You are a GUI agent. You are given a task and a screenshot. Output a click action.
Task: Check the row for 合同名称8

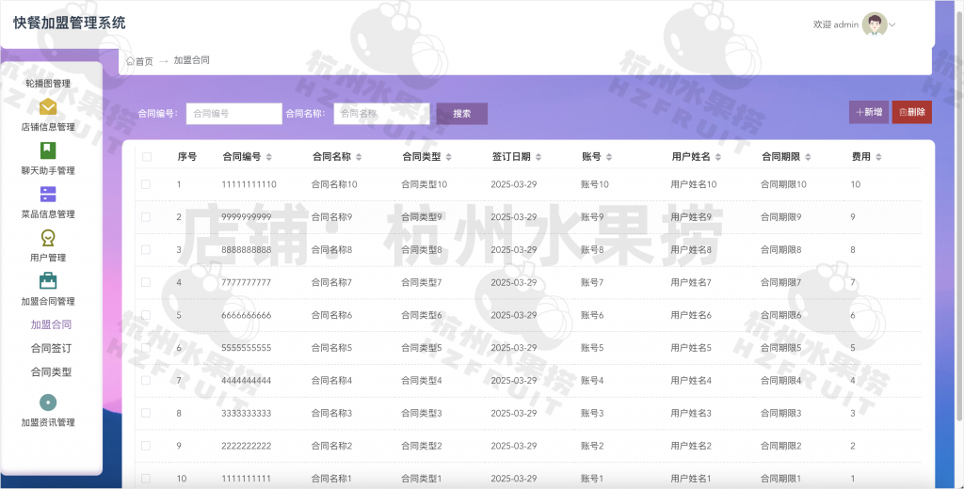click(x=146, y=249)
